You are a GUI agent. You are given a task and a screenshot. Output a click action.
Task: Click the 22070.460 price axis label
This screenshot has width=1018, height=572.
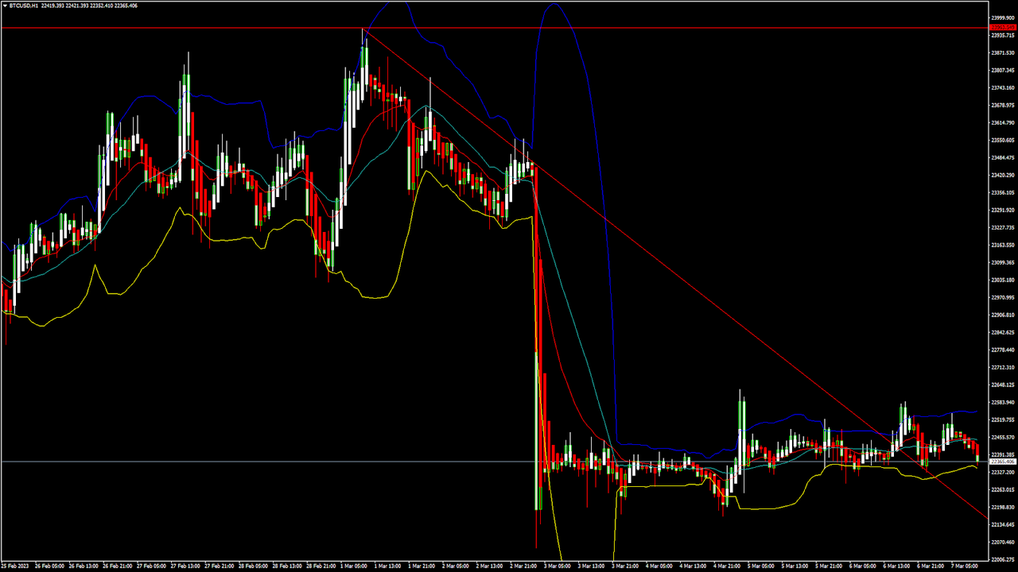[1002, 542]
